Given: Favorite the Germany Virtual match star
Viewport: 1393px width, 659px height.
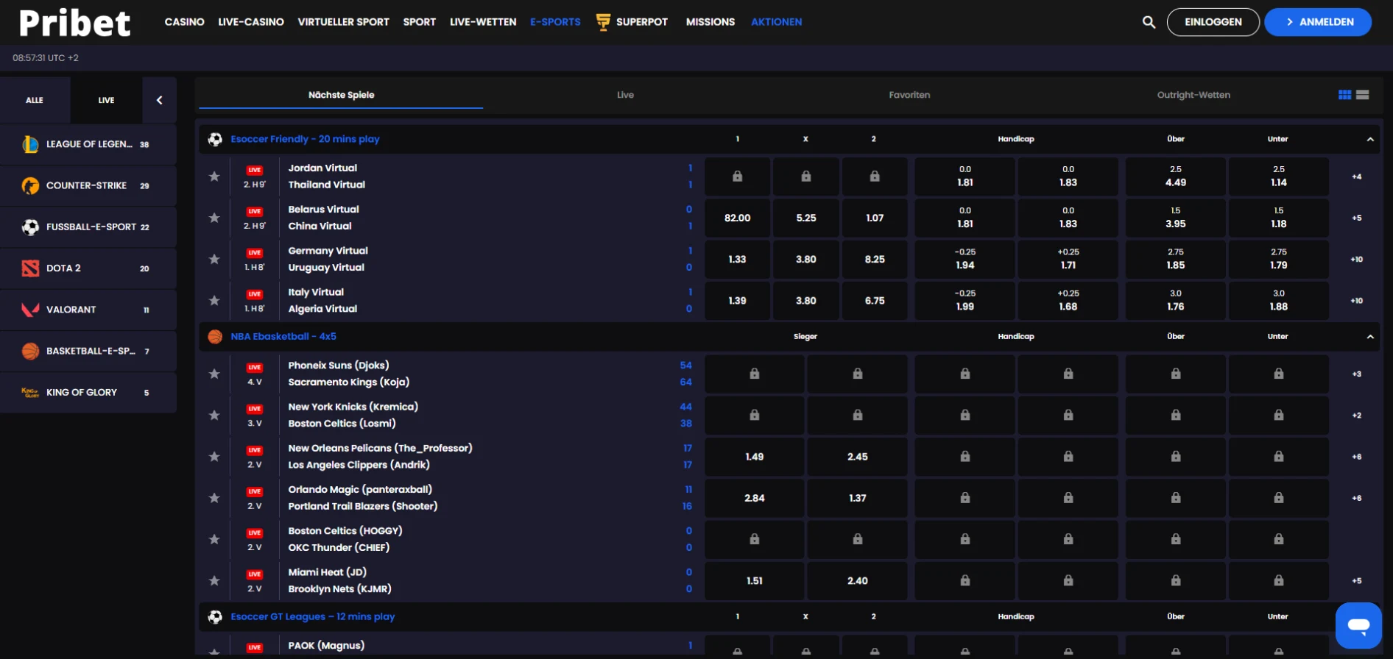Looking at the screenshot, I should [x=214, y=259].
